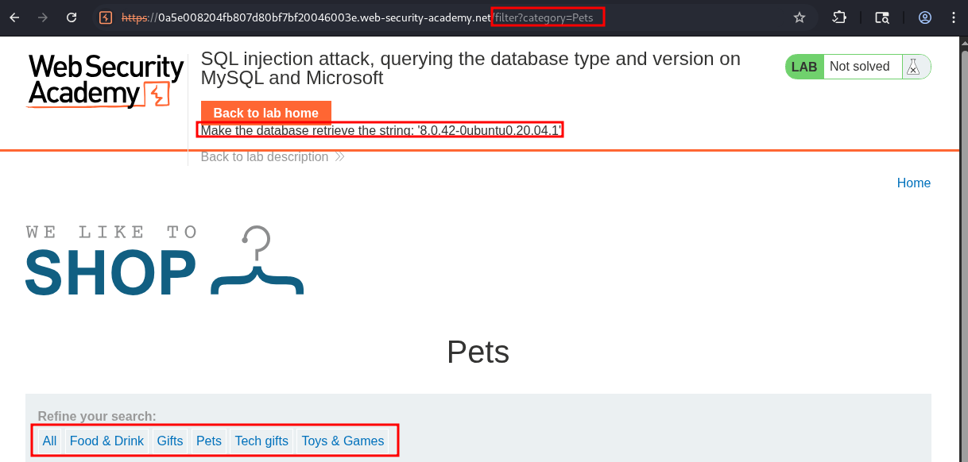
Task: Filter products by Tech gifts
Action: point(261,441)
